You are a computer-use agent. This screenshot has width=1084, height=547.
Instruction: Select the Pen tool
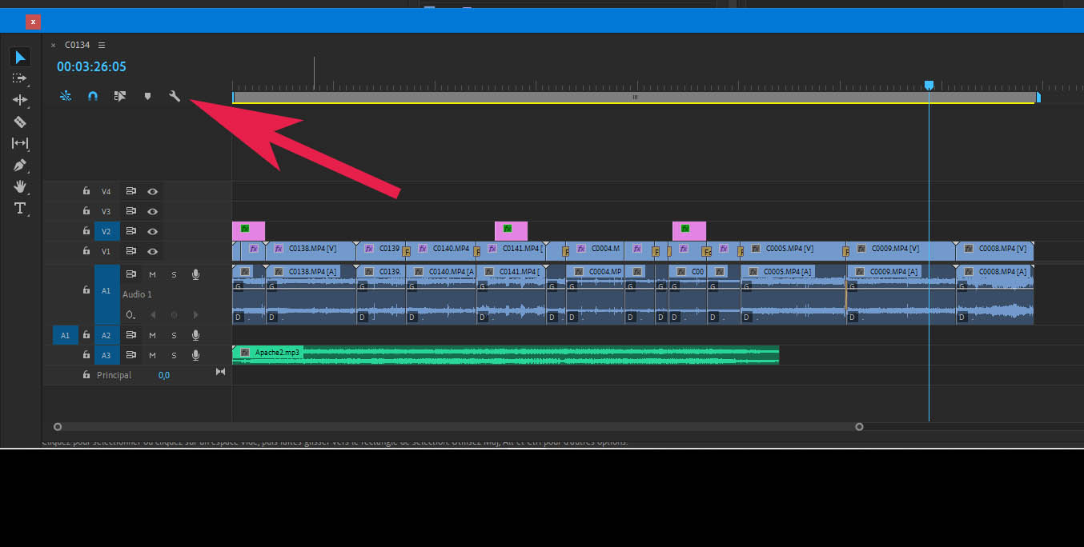coord(20,165)
